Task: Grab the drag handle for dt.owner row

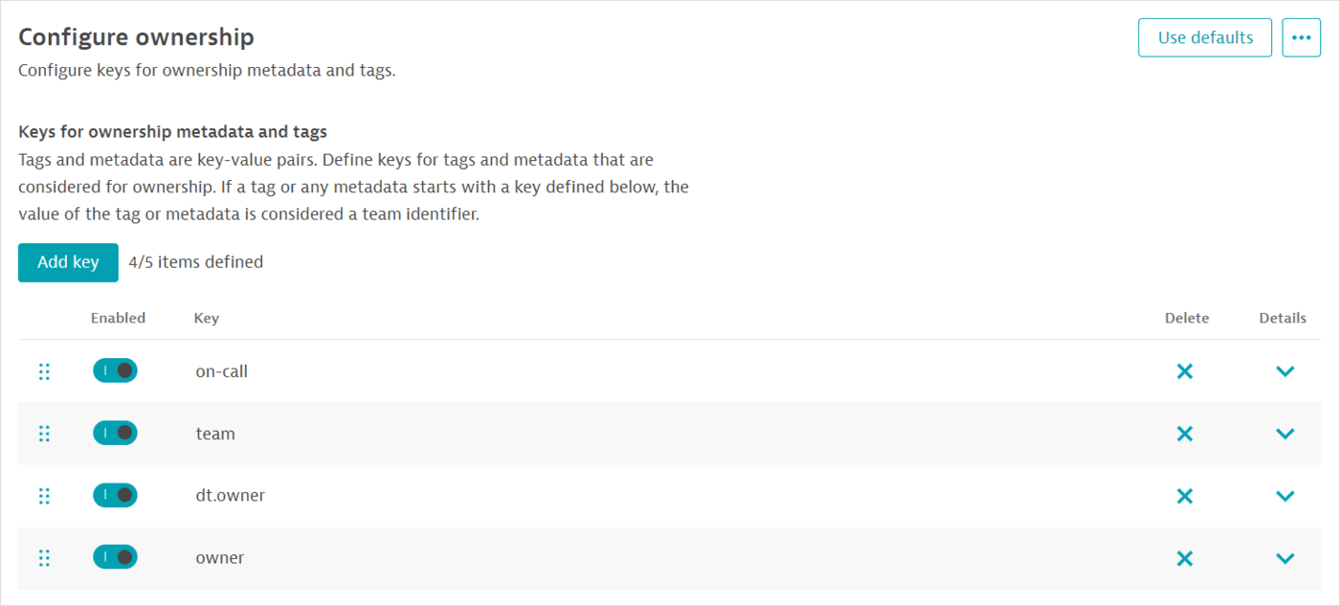Action: click(x=44, y=495)
